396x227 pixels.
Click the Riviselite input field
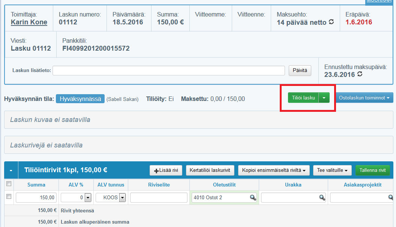[x=159, y=197]
